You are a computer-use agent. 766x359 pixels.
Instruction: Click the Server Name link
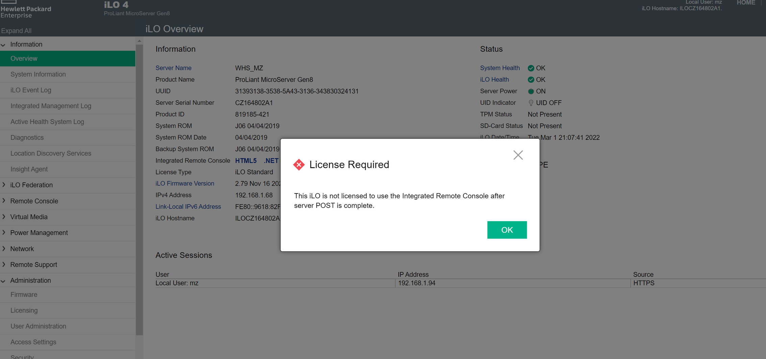pos(173,68)
